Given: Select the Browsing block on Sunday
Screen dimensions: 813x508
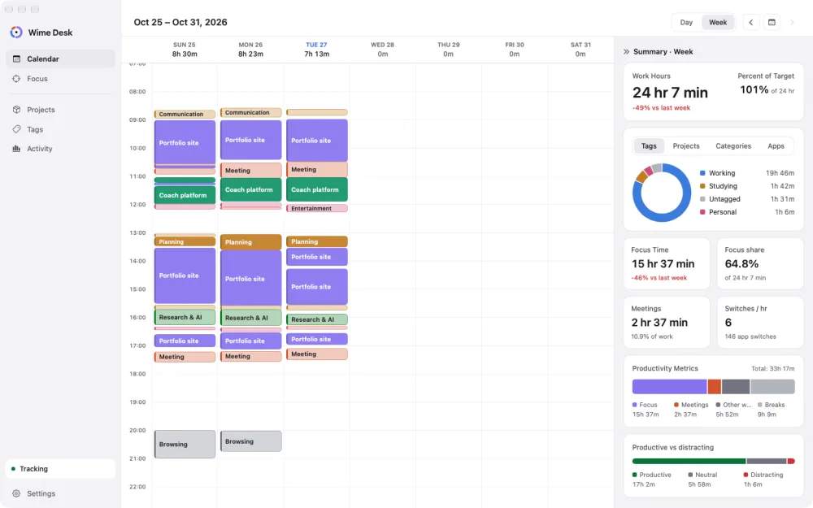Looking at the screenshot, I should 185,445.
